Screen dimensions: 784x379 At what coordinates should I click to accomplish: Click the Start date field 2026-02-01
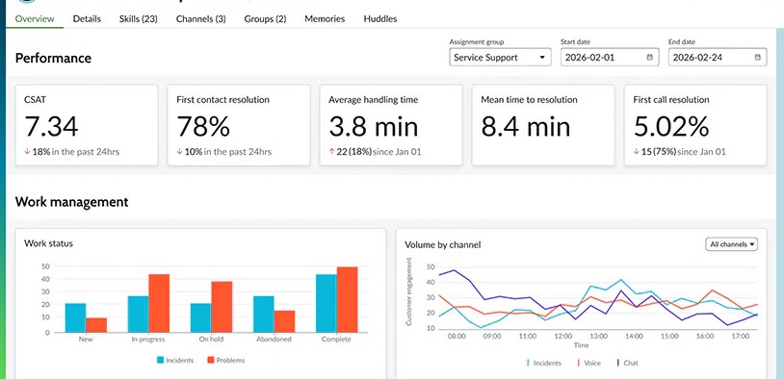(x=609, y=58)
